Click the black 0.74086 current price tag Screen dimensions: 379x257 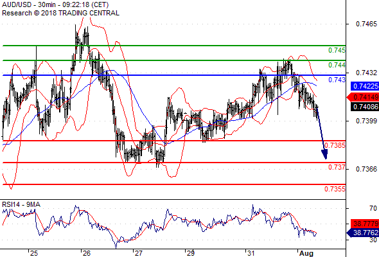point(365,107)
